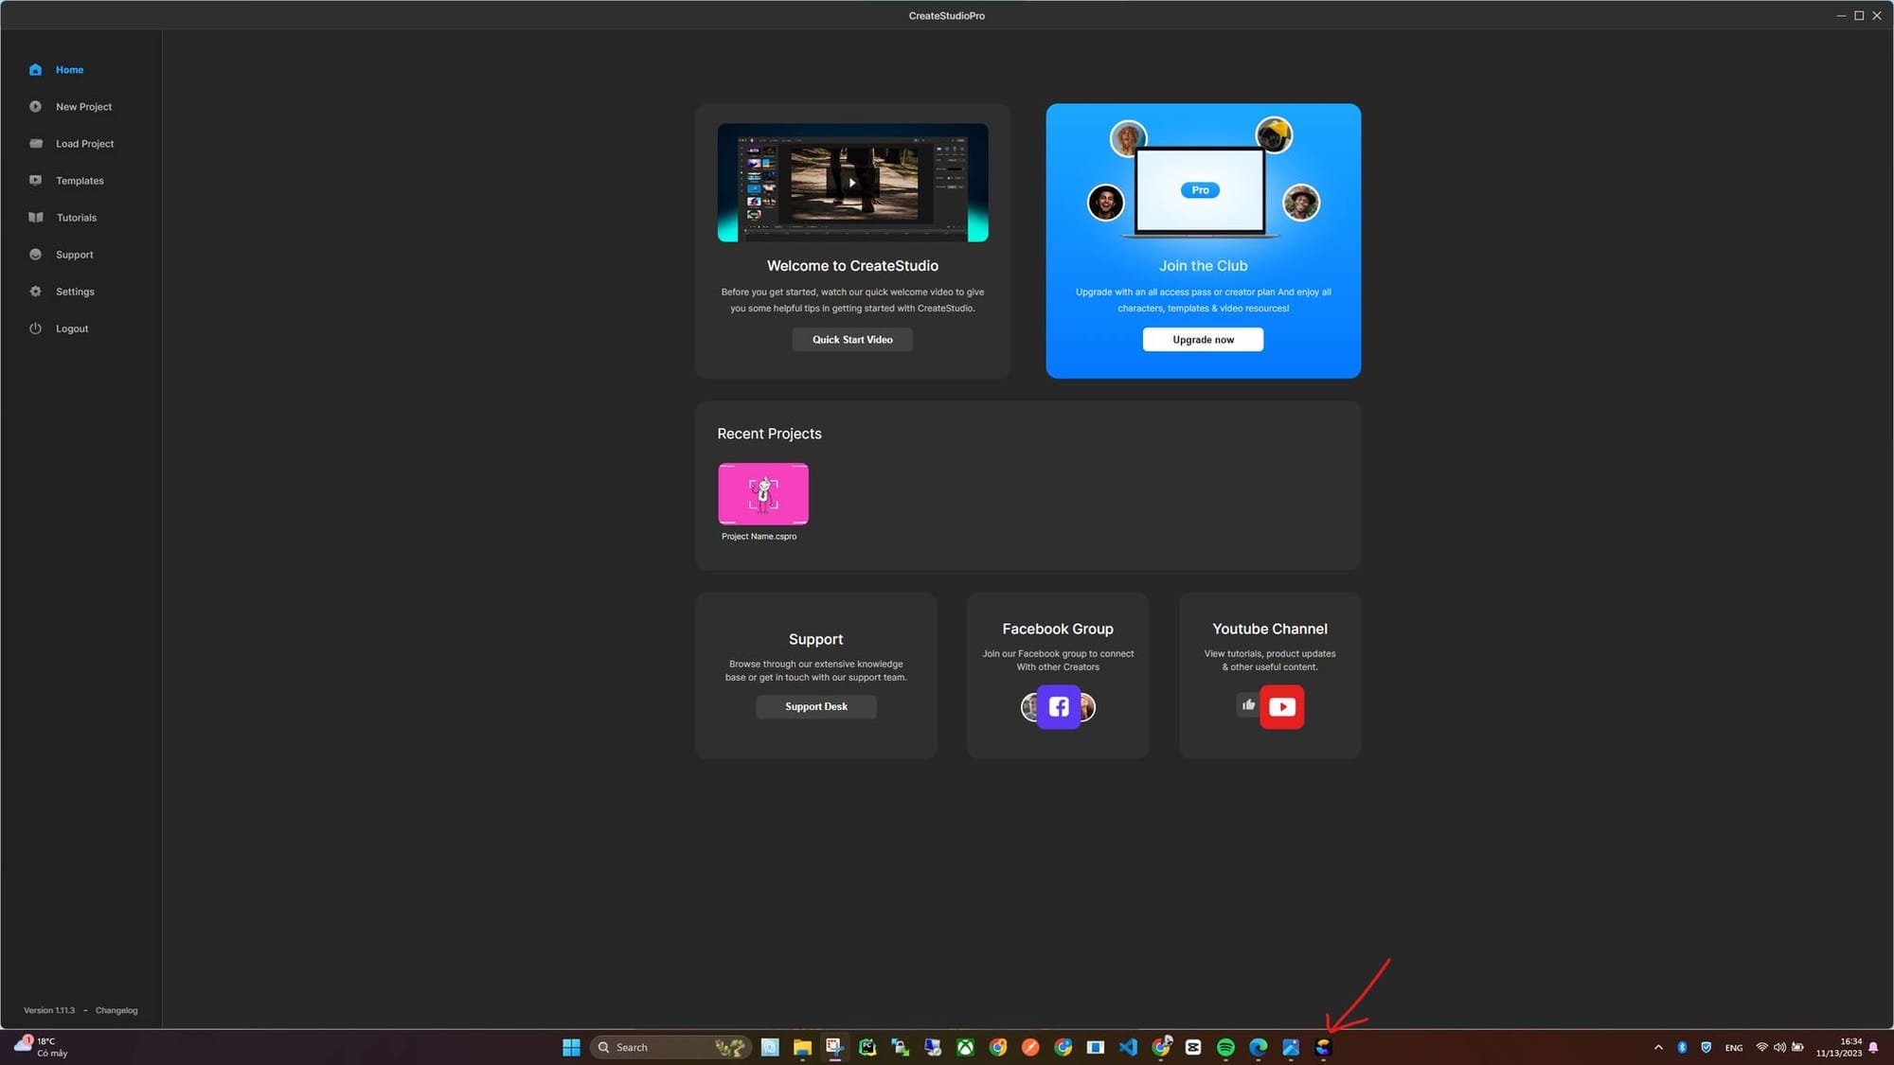Click the New Project icon in sidebar

coord(35,107)
